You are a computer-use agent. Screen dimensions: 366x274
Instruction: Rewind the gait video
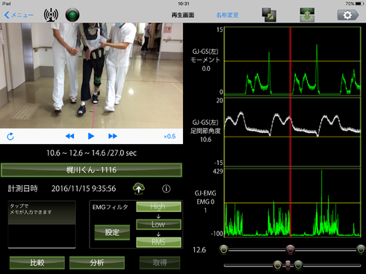[69, 136]
